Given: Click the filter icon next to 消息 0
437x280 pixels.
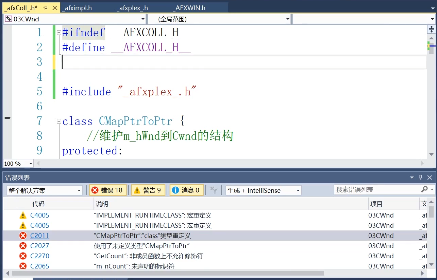Looking at the screenshot, I should coord(214,190).
